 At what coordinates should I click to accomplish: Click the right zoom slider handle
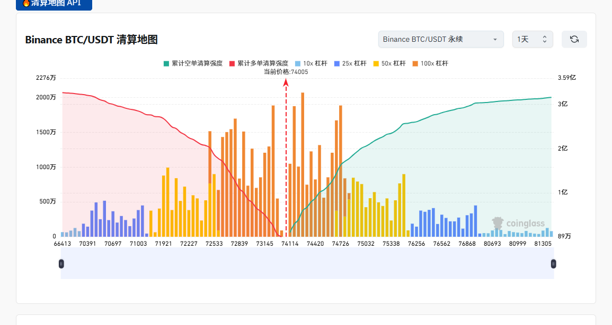click(x=554, y=264)
